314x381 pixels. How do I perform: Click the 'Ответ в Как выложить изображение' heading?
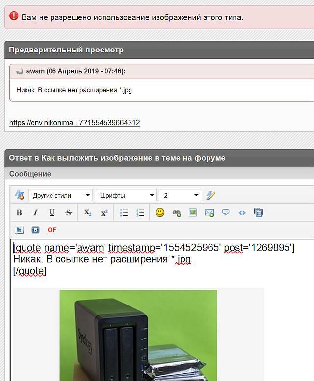[x=117, y=158]
